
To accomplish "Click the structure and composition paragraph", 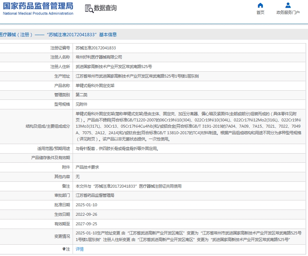I will [x=188, y=126].
